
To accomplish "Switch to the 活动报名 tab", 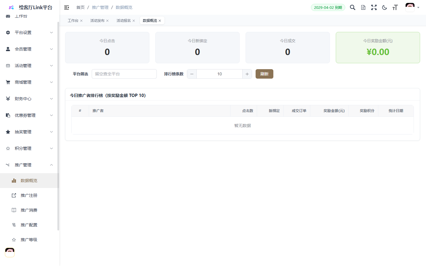I will [x=124, y=21].
